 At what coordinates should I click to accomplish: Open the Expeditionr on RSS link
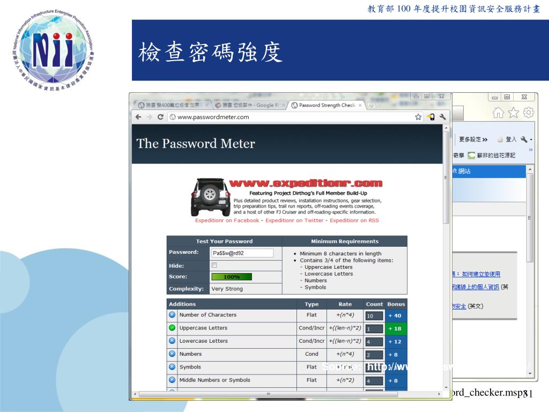(354, 220)
